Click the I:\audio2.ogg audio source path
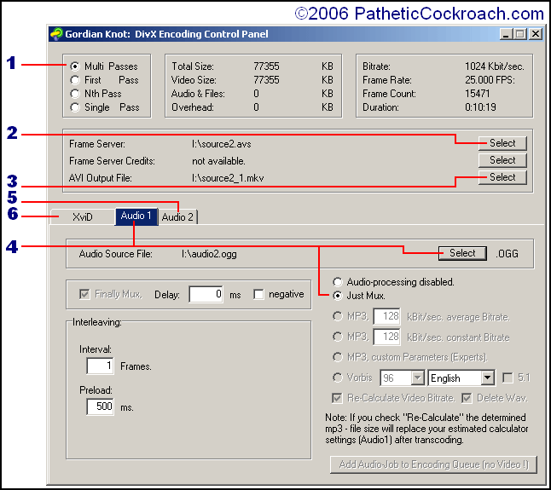This screenshot has width=551, height=490. (209, 254)
